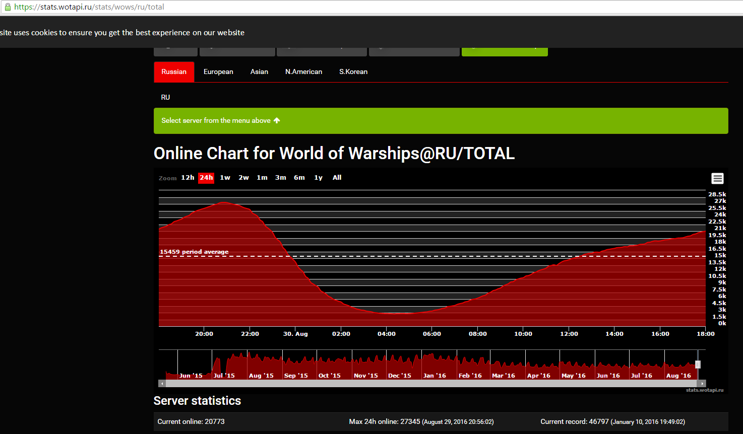Set chart zoom to 6m
Viewport: 743px width, 434px height.
[x=299, y=178]
